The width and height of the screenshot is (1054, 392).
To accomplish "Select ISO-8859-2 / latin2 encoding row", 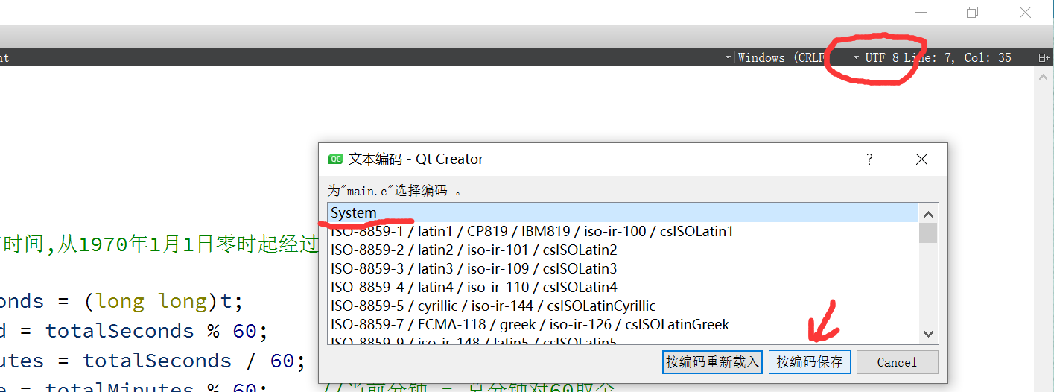I will coord(623,250).
